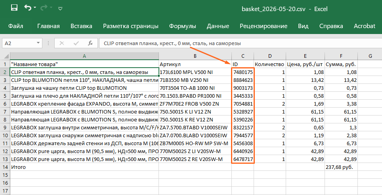Click the Цена, руб./шт header cell
The width and height of the screenshot is (382, 195).
(x=305, y=64)
